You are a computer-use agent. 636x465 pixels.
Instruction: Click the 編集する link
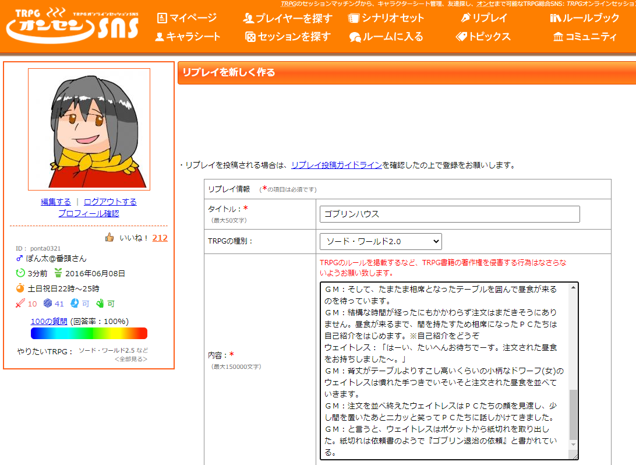(x=55, y=202)
